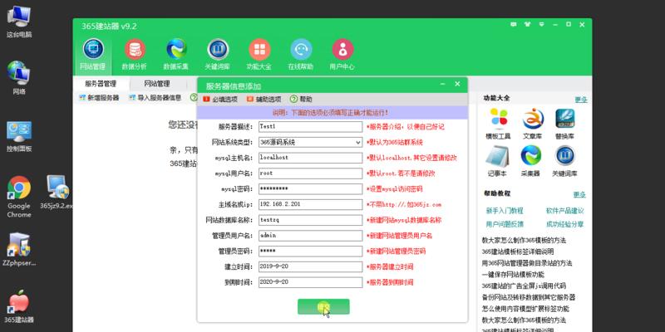The width and height of the screenshot is (665, 332).
Task: Open the 记事本 notepad icon
Action: pos(497,161)
